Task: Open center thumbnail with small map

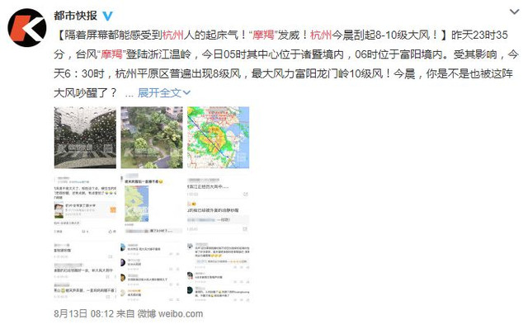Action: (152, 204)
